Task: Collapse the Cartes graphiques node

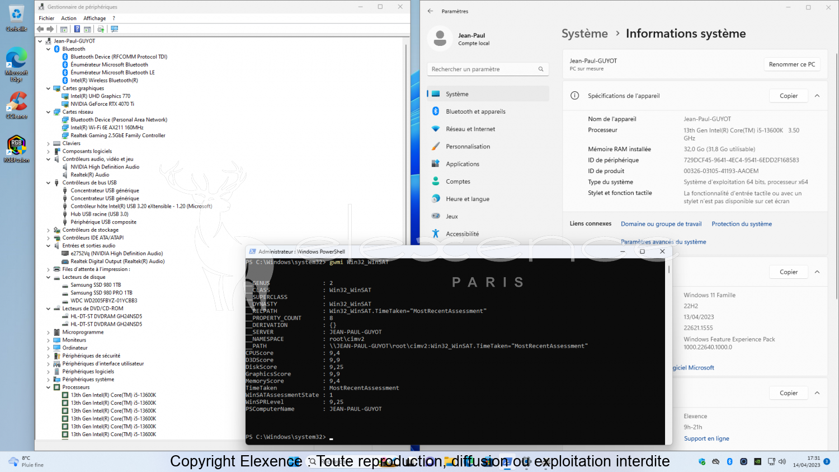Action: click(x=48, y=88)
